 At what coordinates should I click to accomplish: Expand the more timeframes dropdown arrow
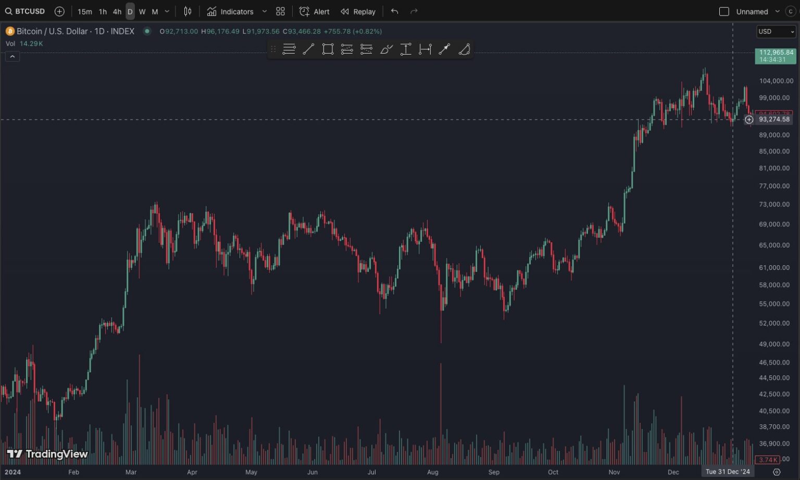tap(167, 11)
